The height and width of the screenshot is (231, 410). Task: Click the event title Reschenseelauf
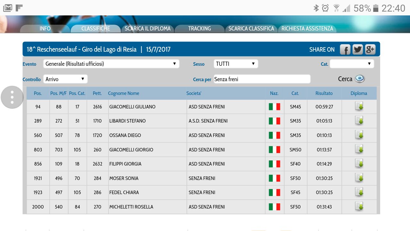pyautogui.click(x=82, y=49)
